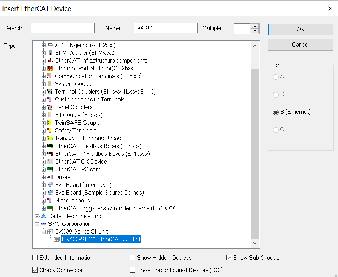
Task: Click the Panel Couplers icon
Action: (50, 107)
